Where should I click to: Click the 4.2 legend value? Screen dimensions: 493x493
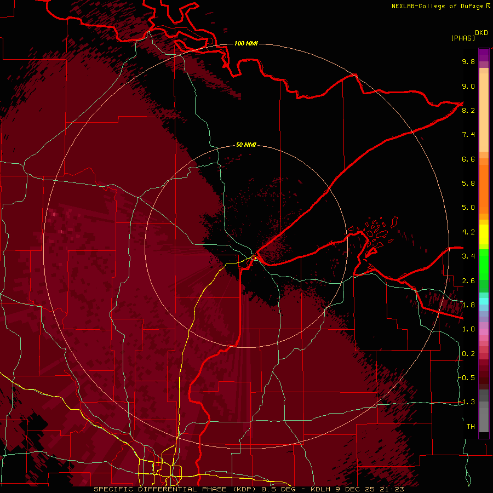[468, 232]
